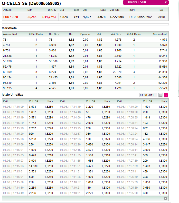The image size is (179, 203).
Task: Click the ISIN value DE0005558662
Action: 140,17
